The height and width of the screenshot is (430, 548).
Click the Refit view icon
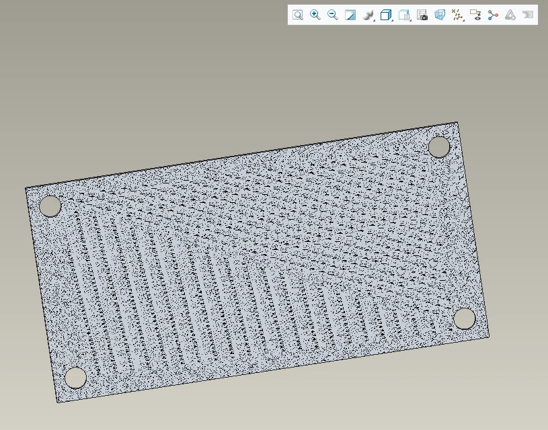[x=298, y=15]
